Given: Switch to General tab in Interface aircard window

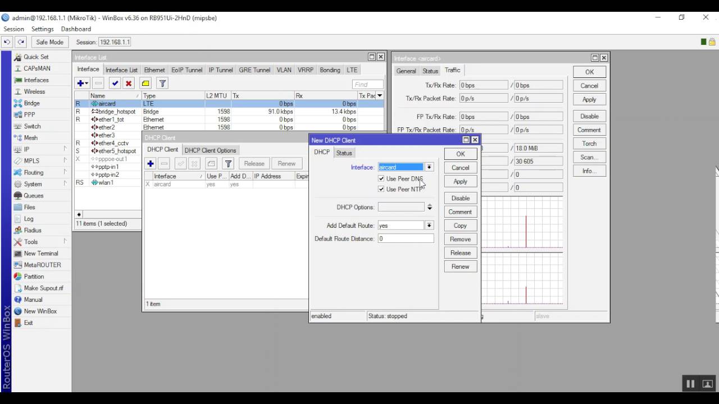Looking at the screenshot, I should [406, 71].
